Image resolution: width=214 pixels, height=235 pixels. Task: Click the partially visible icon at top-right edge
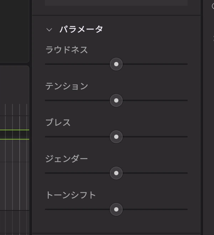click(213, 6)
